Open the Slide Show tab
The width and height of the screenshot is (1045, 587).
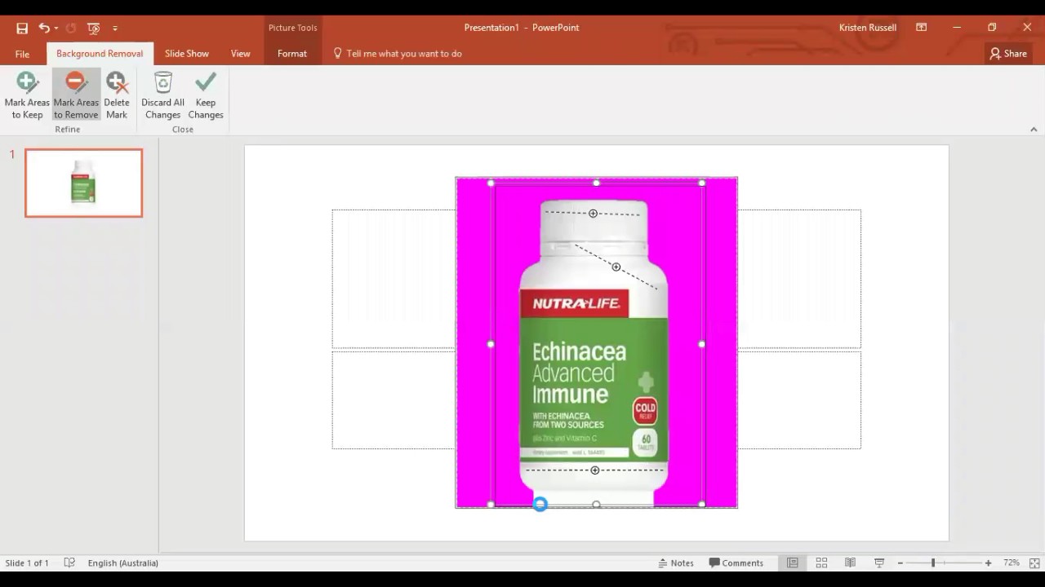tap(187, 54)
